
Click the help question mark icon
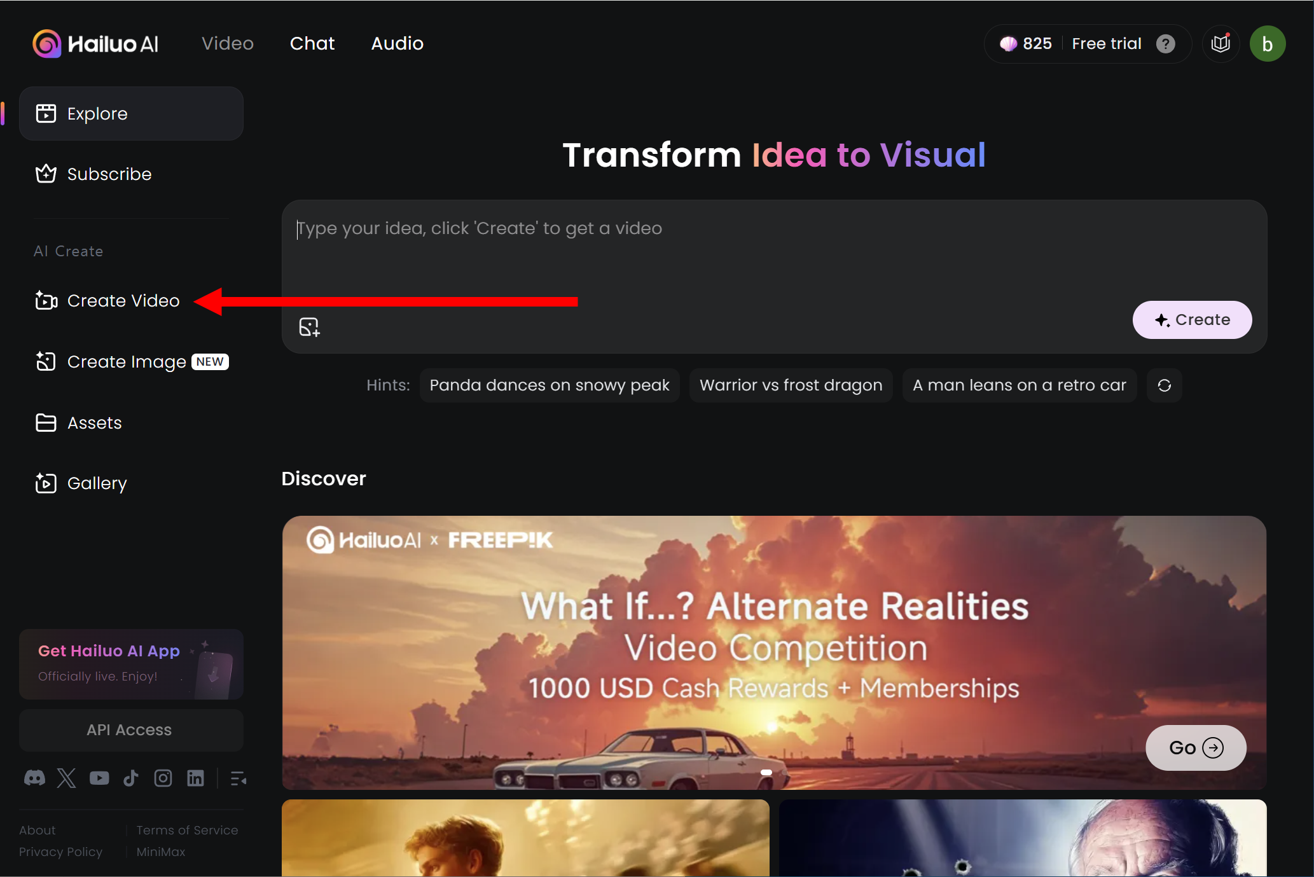1165,44
